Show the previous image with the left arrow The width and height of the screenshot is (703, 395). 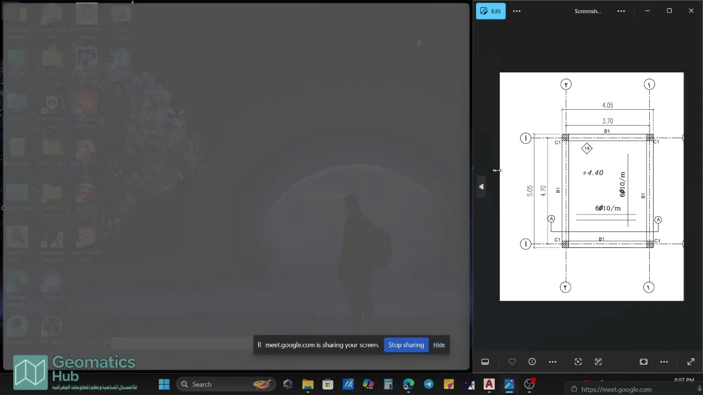pyautogui.click(x=481, y=187)
